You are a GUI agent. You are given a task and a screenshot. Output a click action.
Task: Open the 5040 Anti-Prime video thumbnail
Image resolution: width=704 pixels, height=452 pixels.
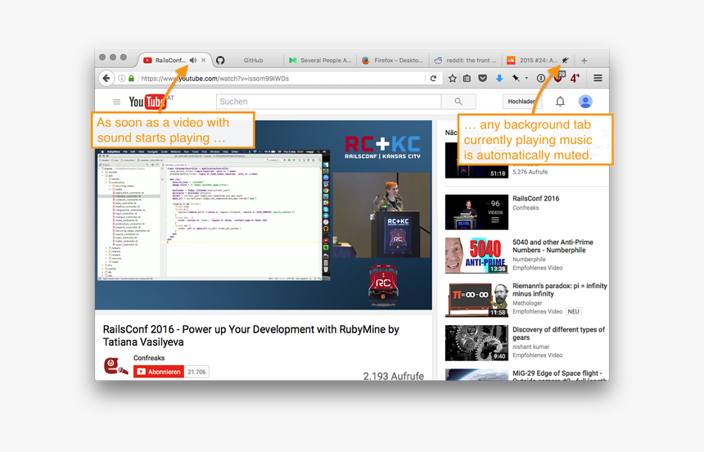click(x=476, y=255)
